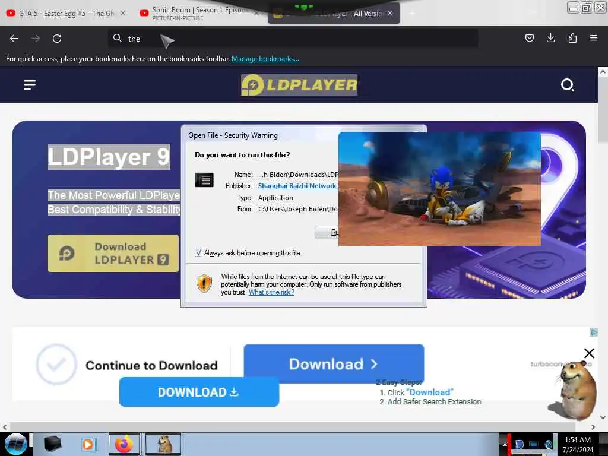Open the browser downloads panel

[x=550, y=38]
